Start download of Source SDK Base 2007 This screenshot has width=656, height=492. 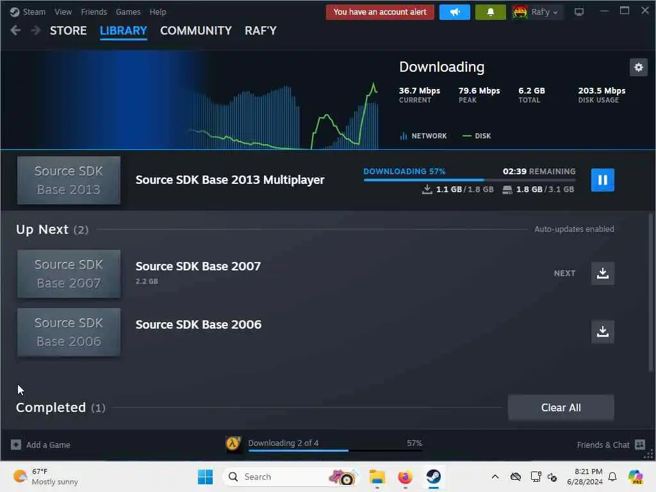[602, 273]
